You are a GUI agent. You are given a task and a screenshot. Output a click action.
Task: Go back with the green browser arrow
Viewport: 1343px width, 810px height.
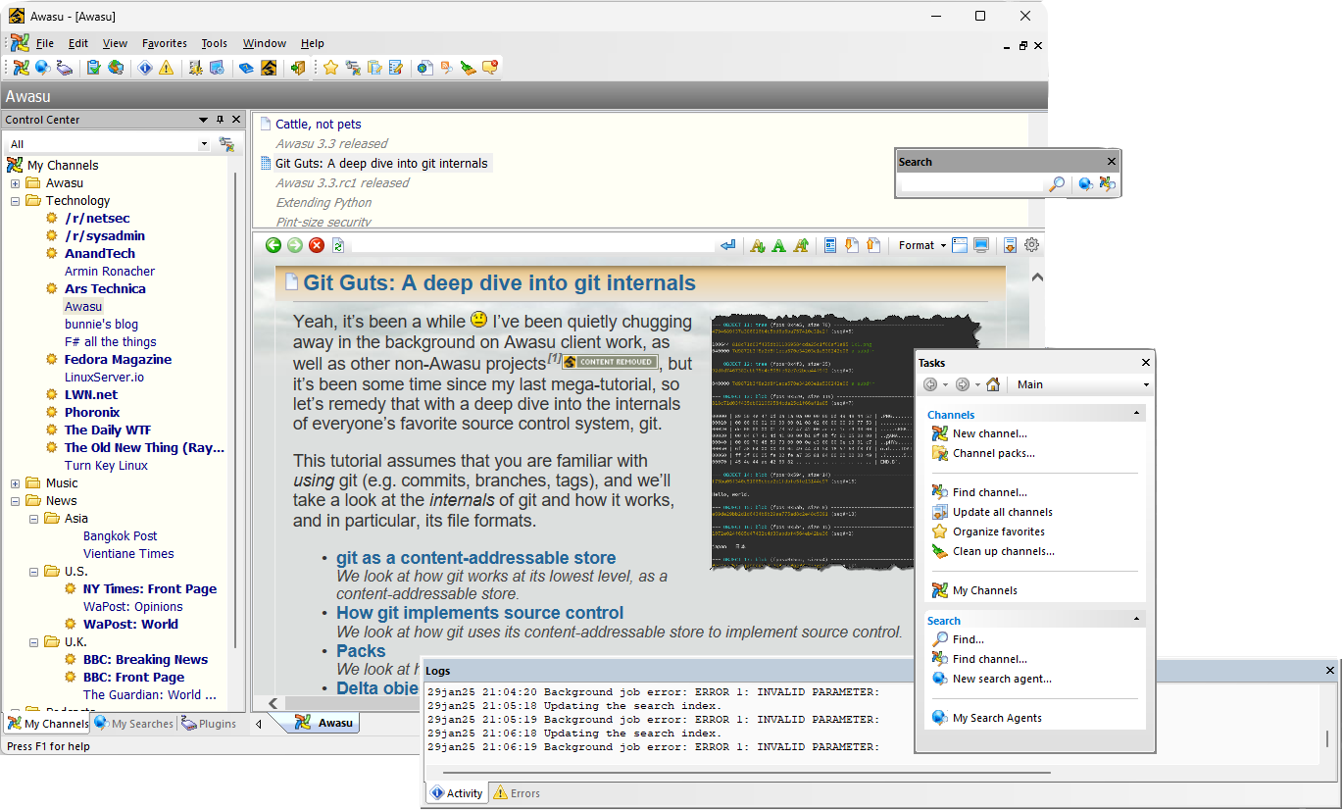pyautogui.click(x=274, y=245)
